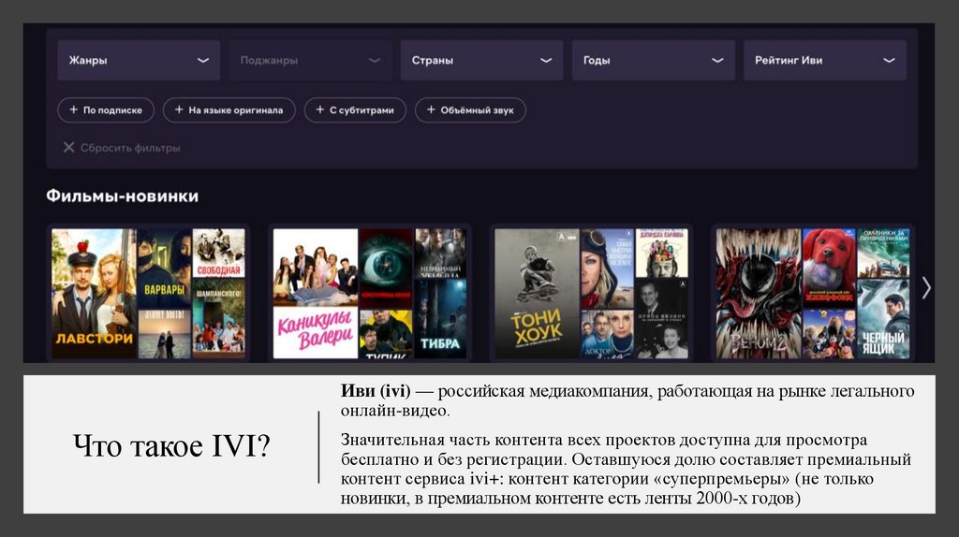The height and width of the screenshot is (537, 959).
Task: Click the Фильмы-новинки section heading
Action: (x=122, y=196)
